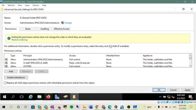Click the Add button
This screenshot has width=196, height=110.
pos(11,71)
